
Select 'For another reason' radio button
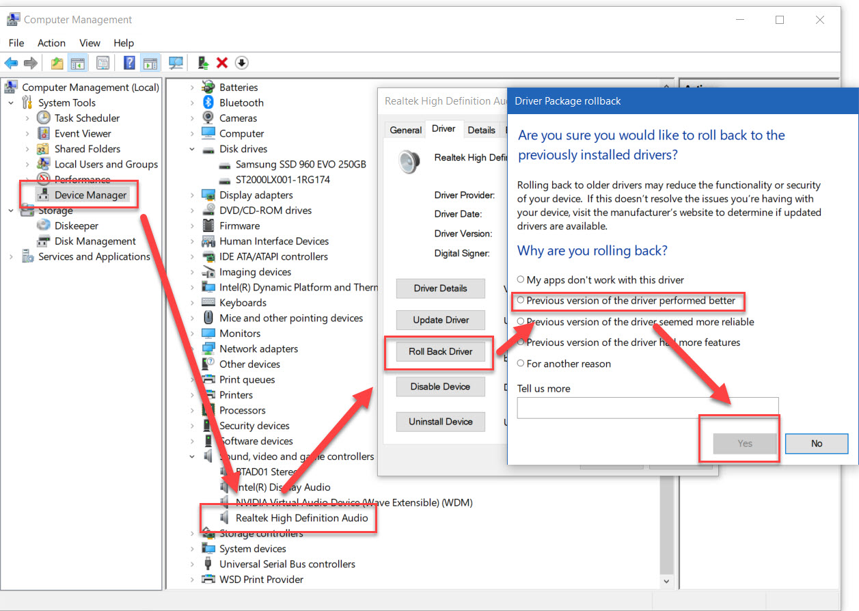coord(521,363)
